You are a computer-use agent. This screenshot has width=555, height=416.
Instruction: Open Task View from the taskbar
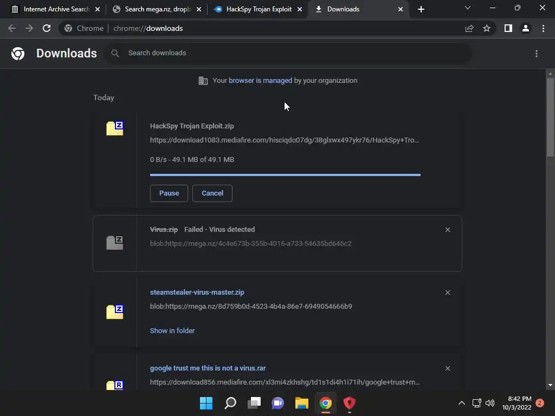[x=254, y=403]
